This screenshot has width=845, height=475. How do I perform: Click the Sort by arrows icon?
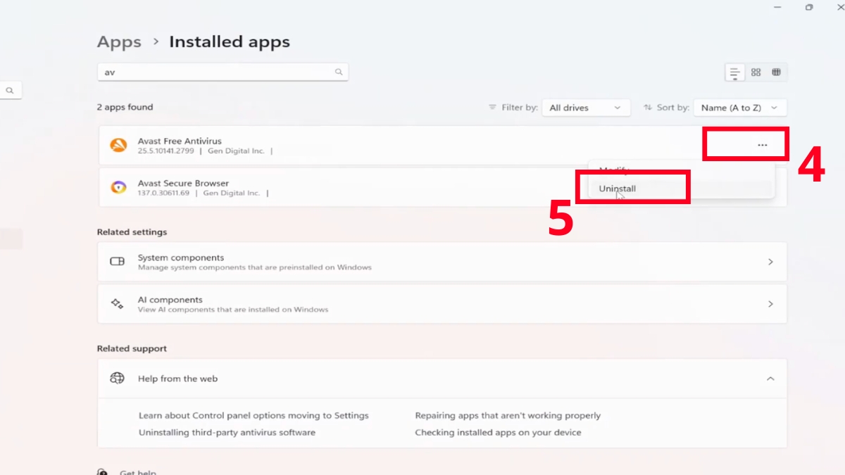648,108
